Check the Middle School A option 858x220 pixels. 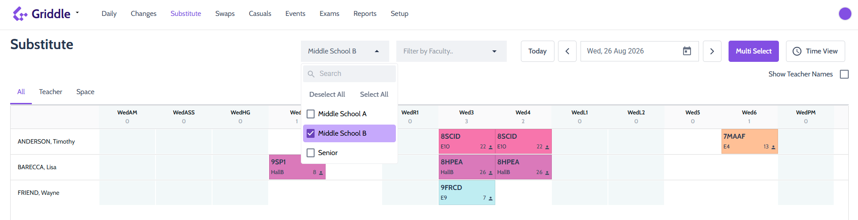click(311, 114)
